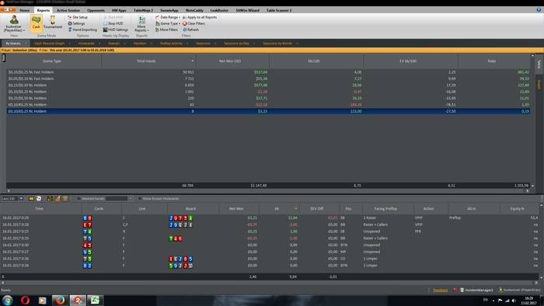
Task: Close the Overall report tab
Action: pyautogui.click(x=124, y=43)
